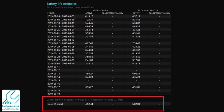
Task: Click the design capacity value "6:34:02"
Action: pyautogui.click(x=136, y=23)
